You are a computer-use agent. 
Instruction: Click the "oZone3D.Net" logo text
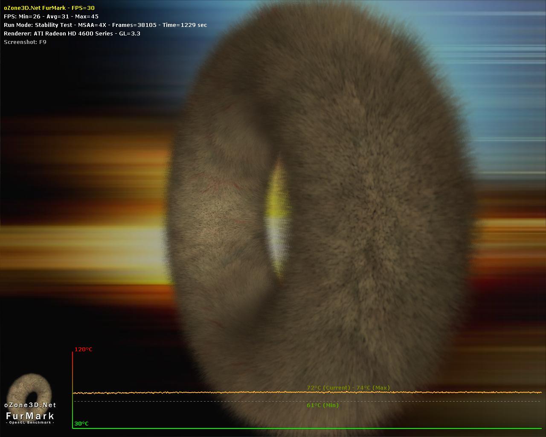(x=30, y=405)
